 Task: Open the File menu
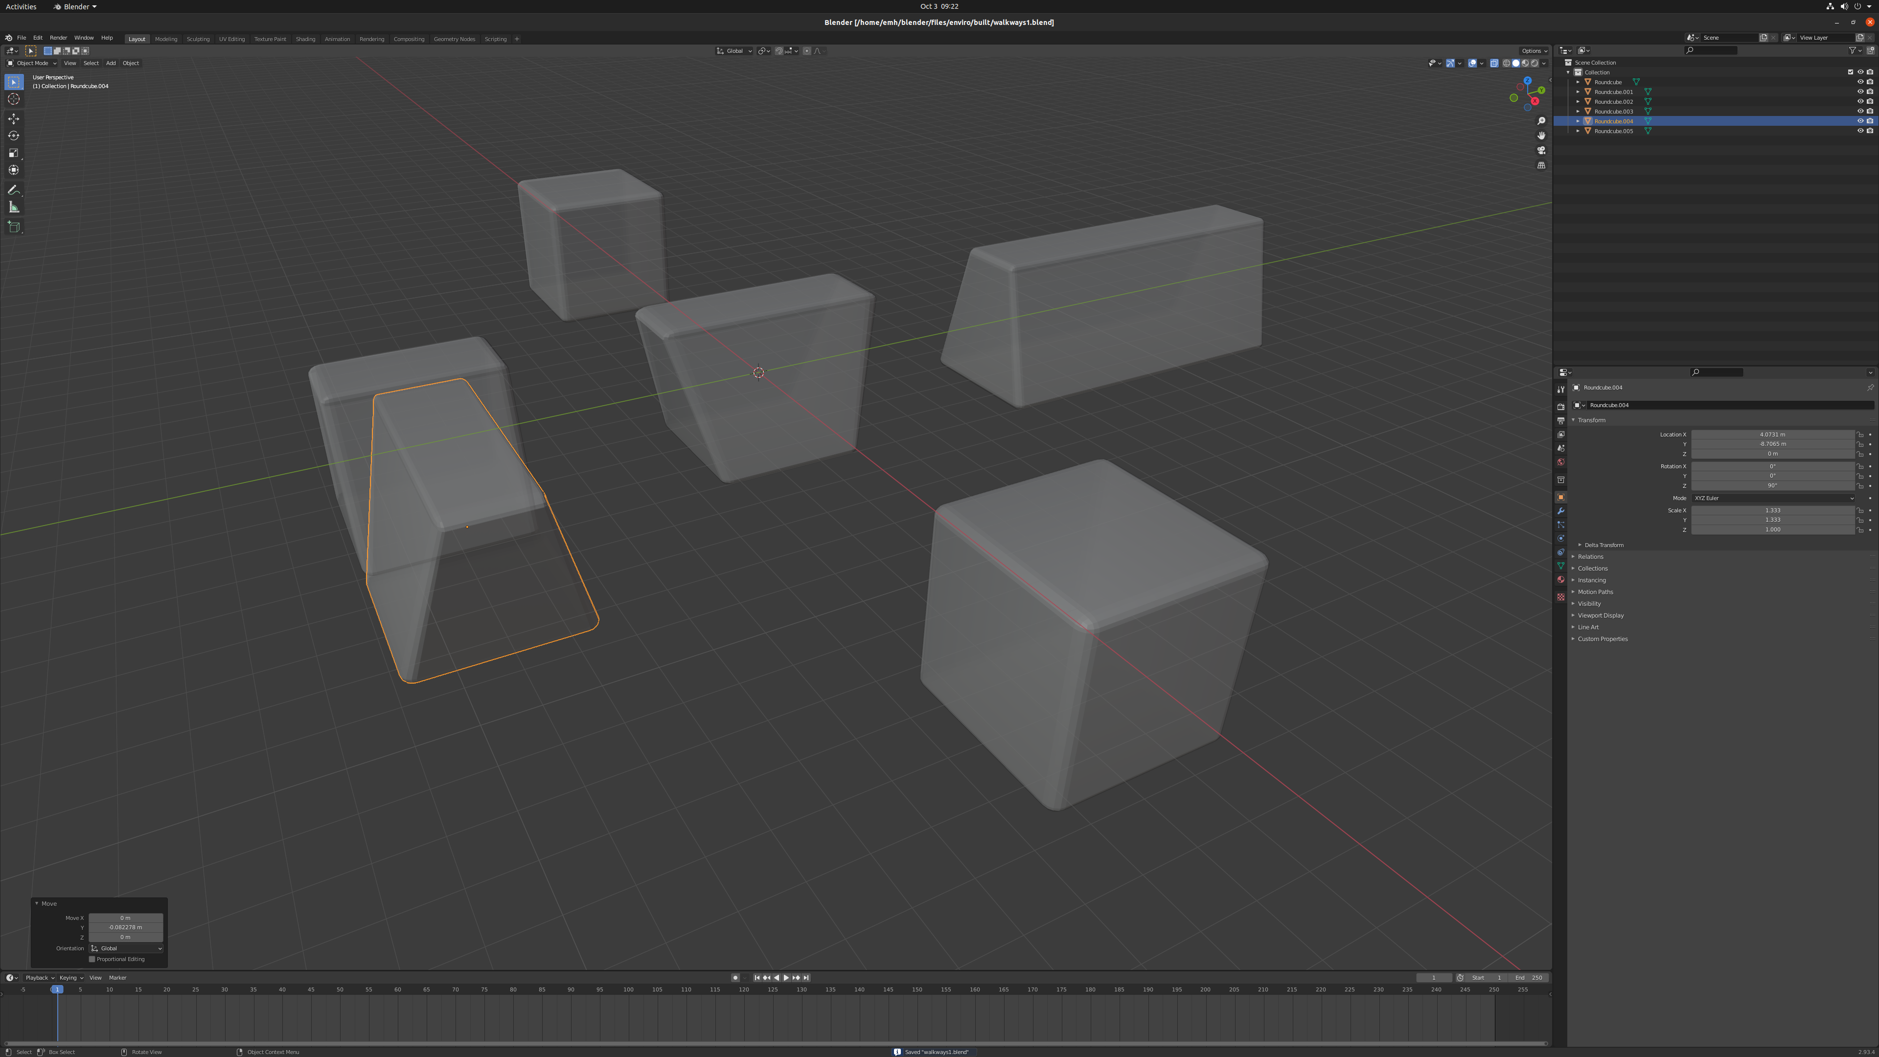pyautogui.click(x=21, y=38)
